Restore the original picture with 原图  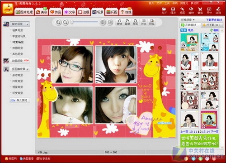(x=135, y=22)
